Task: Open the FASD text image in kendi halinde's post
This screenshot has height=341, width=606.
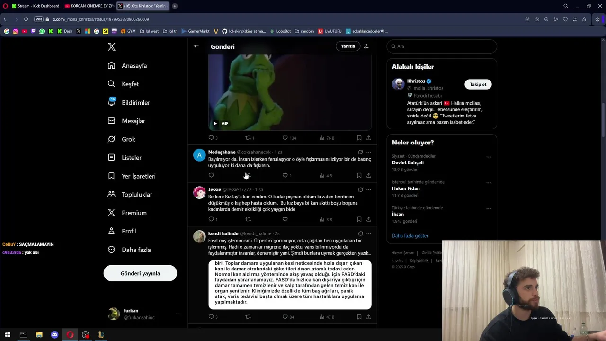Action: pyautogui.click(x=290, y=284)
